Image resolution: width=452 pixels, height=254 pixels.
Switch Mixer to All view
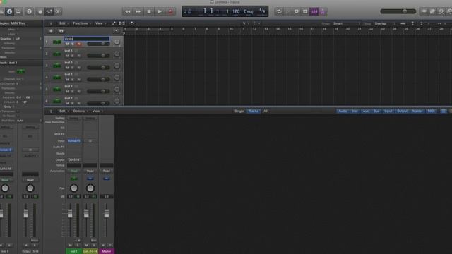(266, 111)
